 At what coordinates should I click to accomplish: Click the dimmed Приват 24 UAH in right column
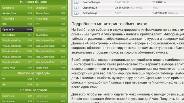[x=50, y=29]
